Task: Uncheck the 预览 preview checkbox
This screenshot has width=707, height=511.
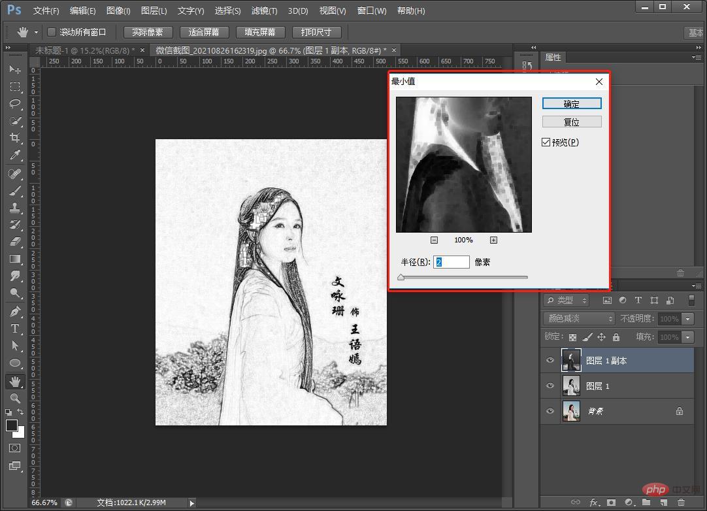Action: (x=546, y=142)
